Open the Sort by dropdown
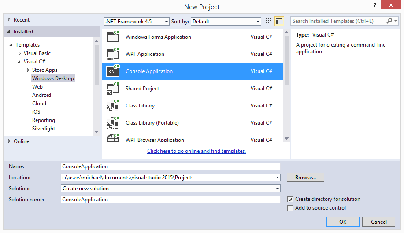This screenshot has width=404, height=233. [x=226, y=22]
